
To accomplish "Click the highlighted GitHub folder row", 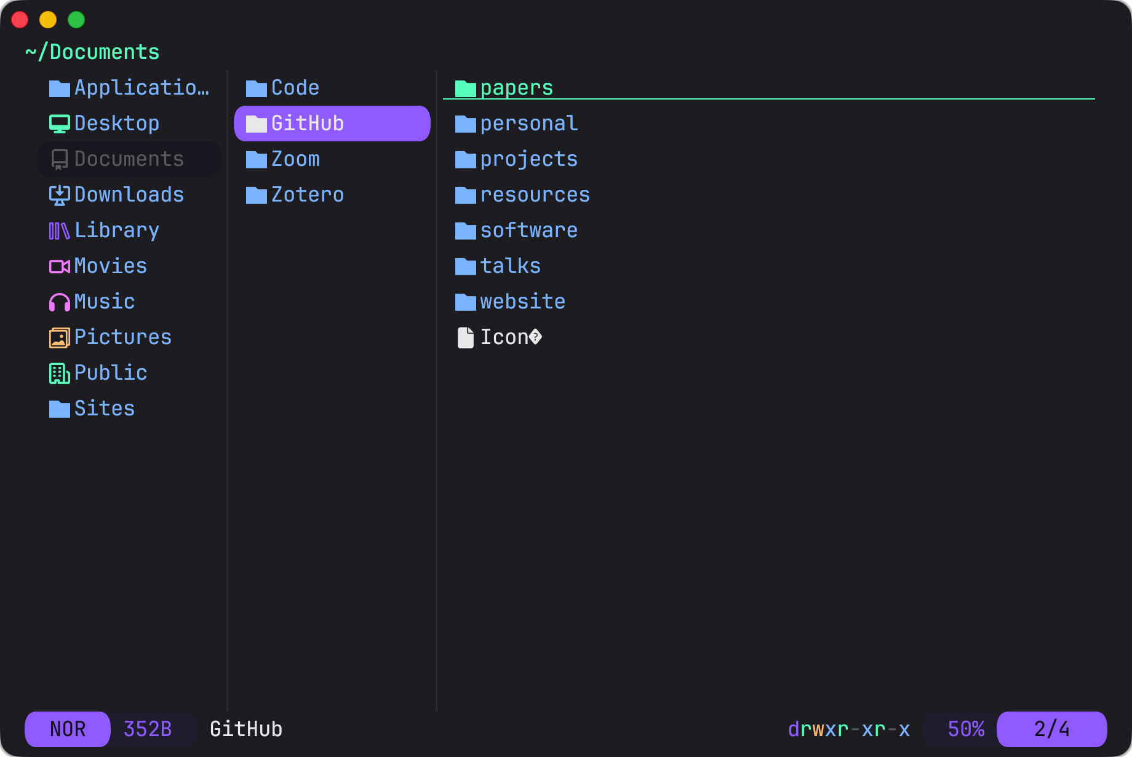I will (332, 124).
